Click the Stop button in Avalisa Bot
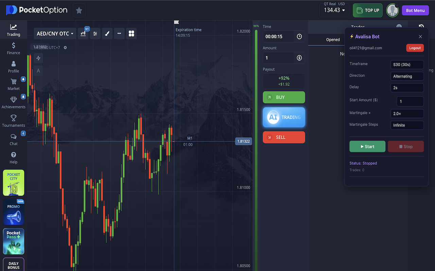 [406, 146]
